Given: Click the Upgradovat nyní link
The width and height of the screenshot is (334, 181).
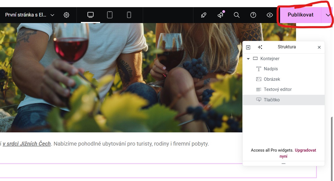Looking at the screenshot, I should [x=305, y=151].
